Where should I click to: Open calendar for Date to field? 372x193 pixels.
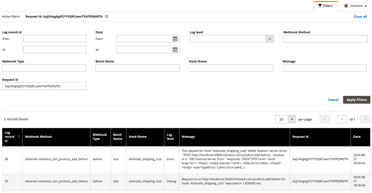pyautogui.click(x=175, y=50)
